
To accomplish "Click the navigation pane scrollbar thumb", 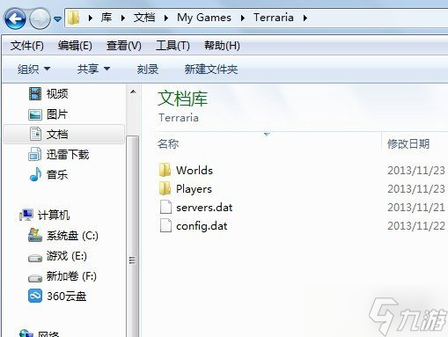I will tap(133, 238).
